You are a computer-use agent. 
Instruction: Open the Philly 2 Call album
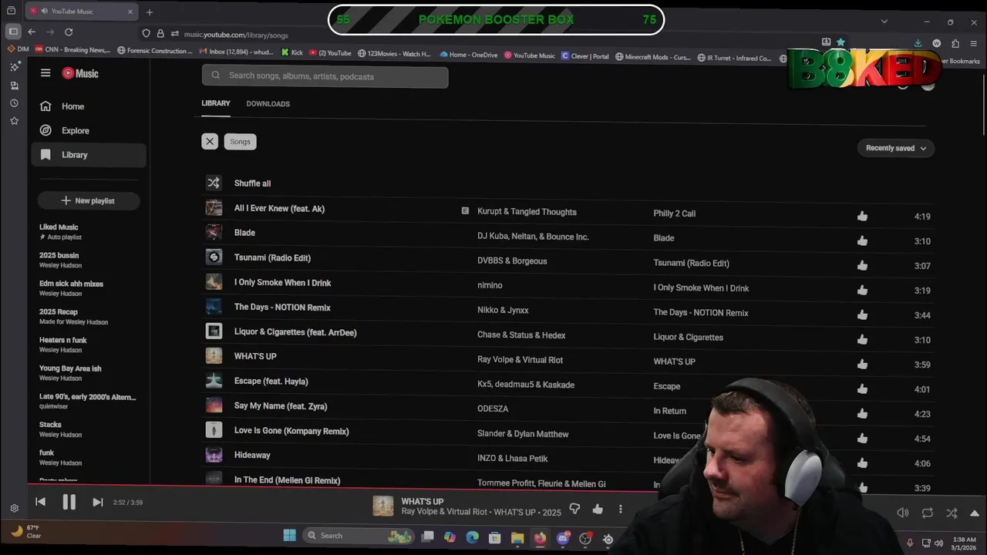pos(674,214)
